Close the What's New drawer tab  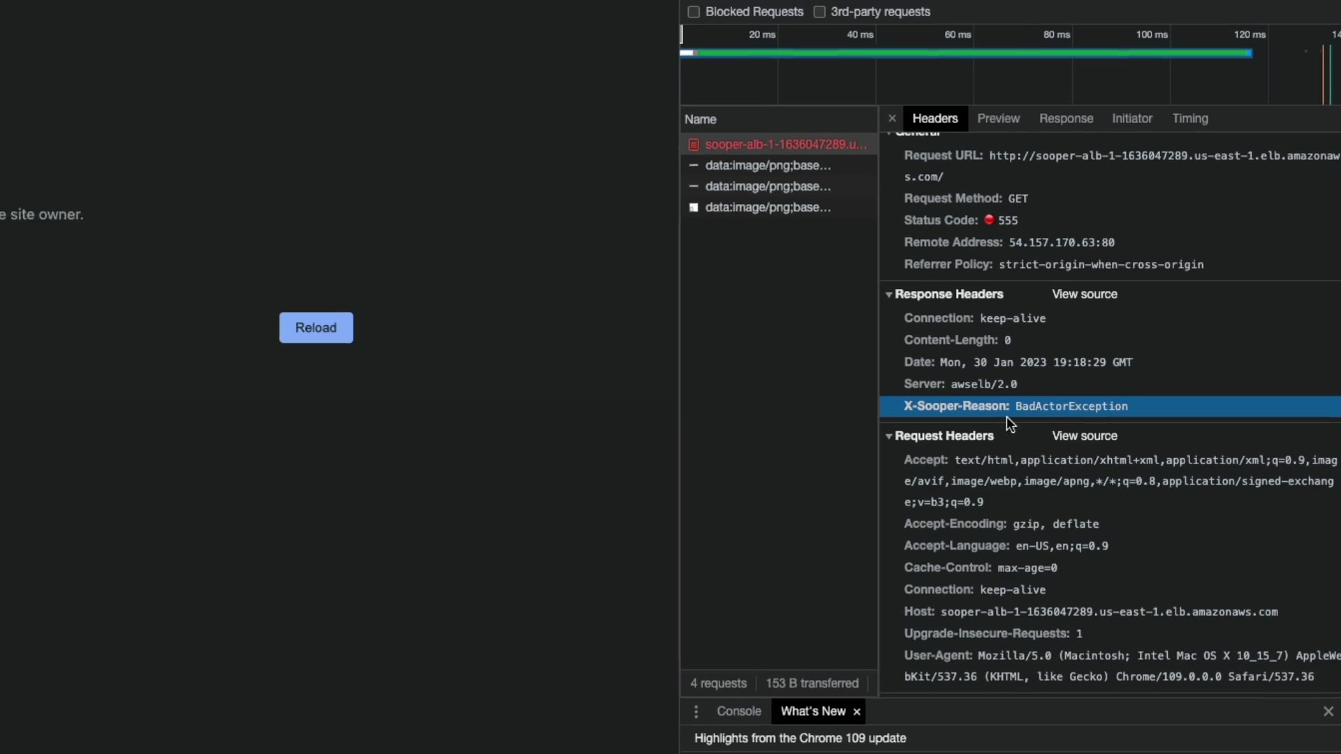point(857,711)
